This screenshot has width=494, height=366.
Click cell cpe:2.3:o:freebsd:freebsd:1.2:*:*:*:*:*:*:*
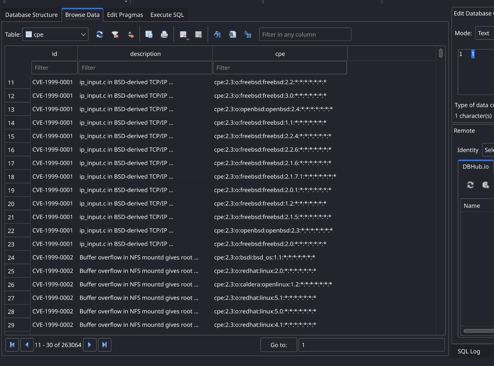[280, 203]
